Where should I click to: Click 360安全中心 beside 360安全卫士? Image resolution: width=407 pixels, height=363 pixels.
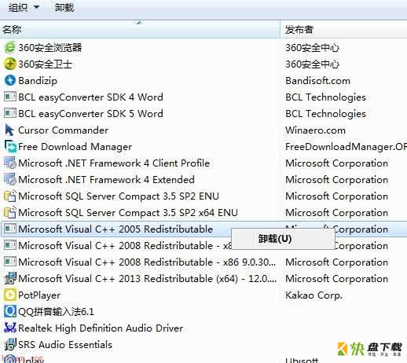click(312, 64)
